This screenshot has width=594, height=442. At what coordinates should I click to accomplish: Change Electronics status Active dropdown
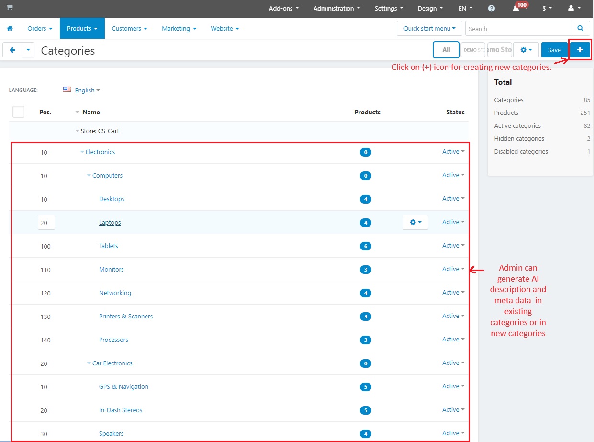click(x=453, y=152)
